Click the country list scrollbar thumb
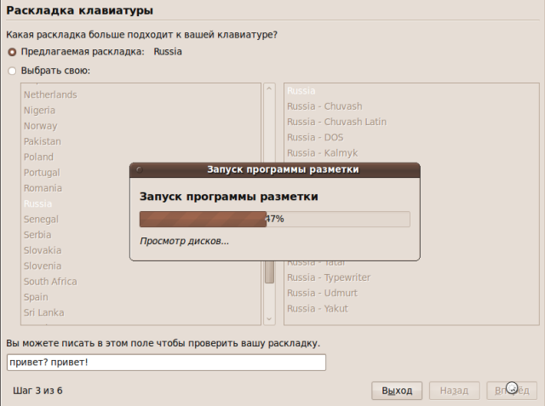Viewport: 545px width, 406px height. pos(269,271)
